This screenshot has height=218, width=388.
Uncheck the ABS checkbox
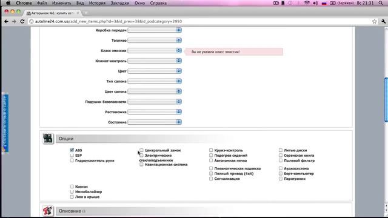(72, 150)
